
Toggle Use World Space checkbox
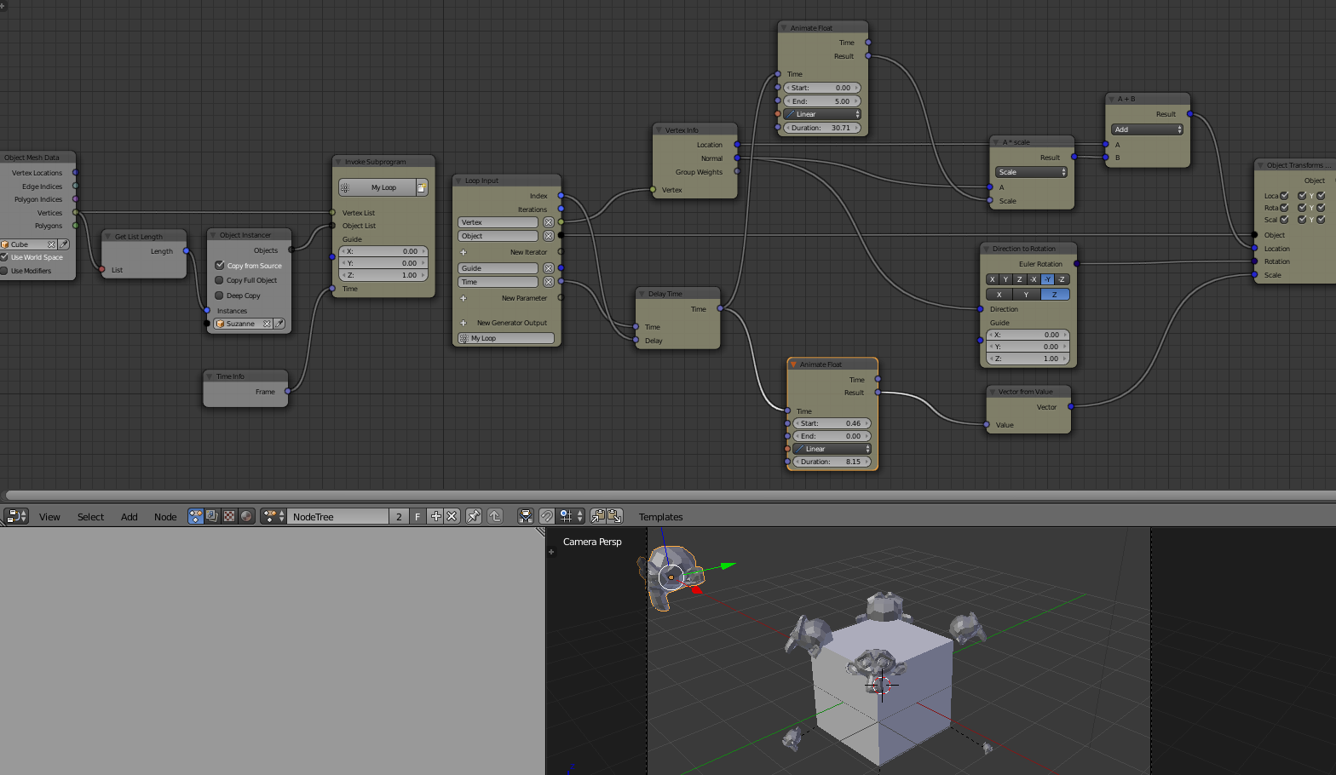pos(4,257)
